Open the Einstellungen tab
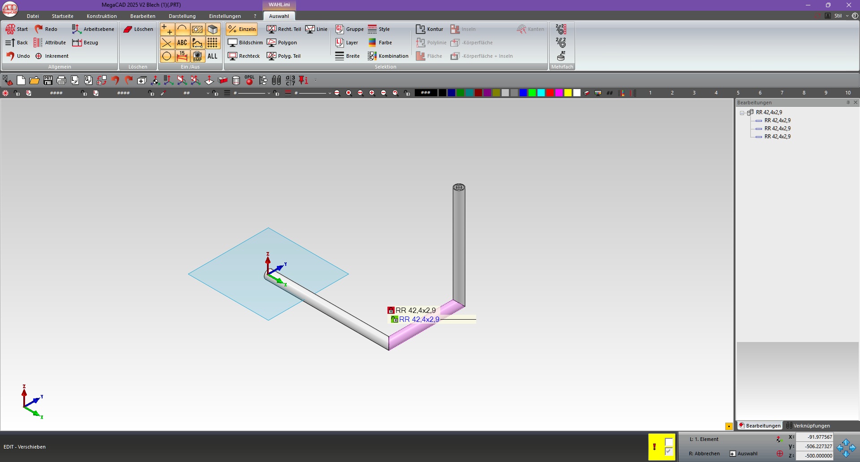Image resolution: width=860 pixels, height=462 pixels. [x=225, y=16]
